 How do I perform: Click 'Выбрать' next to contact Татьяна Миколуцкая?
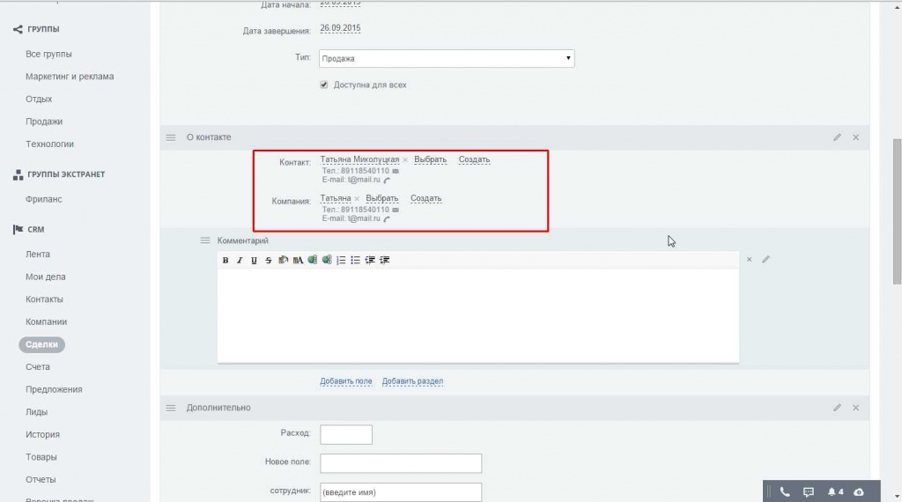(x=430, y=159)
